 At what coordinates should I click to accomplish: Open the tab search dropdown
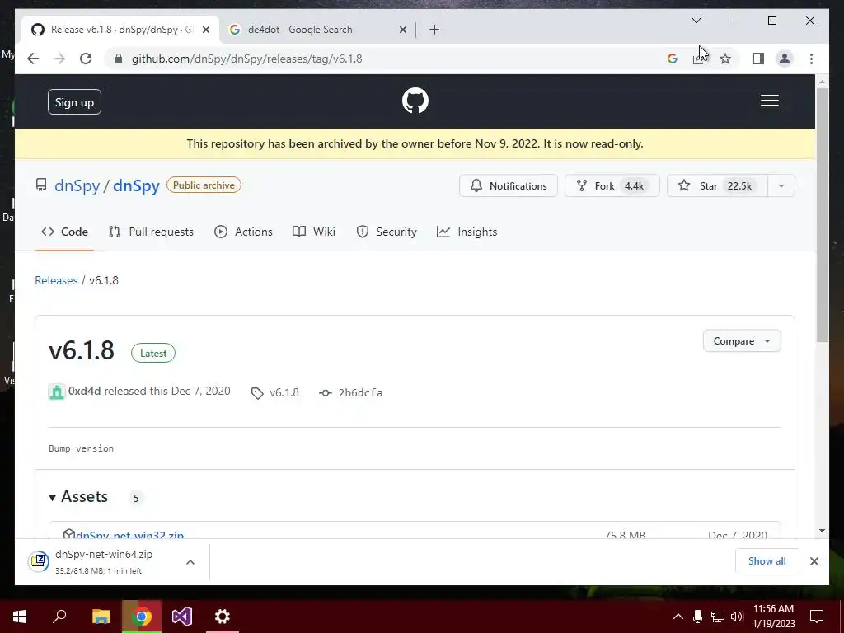(x=696, y=21)
